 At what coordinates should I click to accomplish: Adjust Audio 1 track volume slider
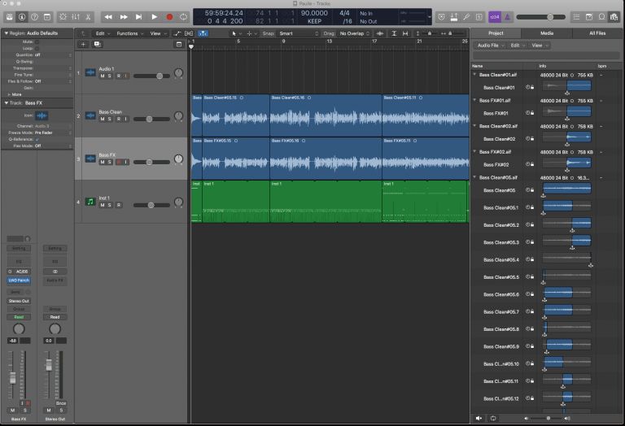tap(152, 76)
